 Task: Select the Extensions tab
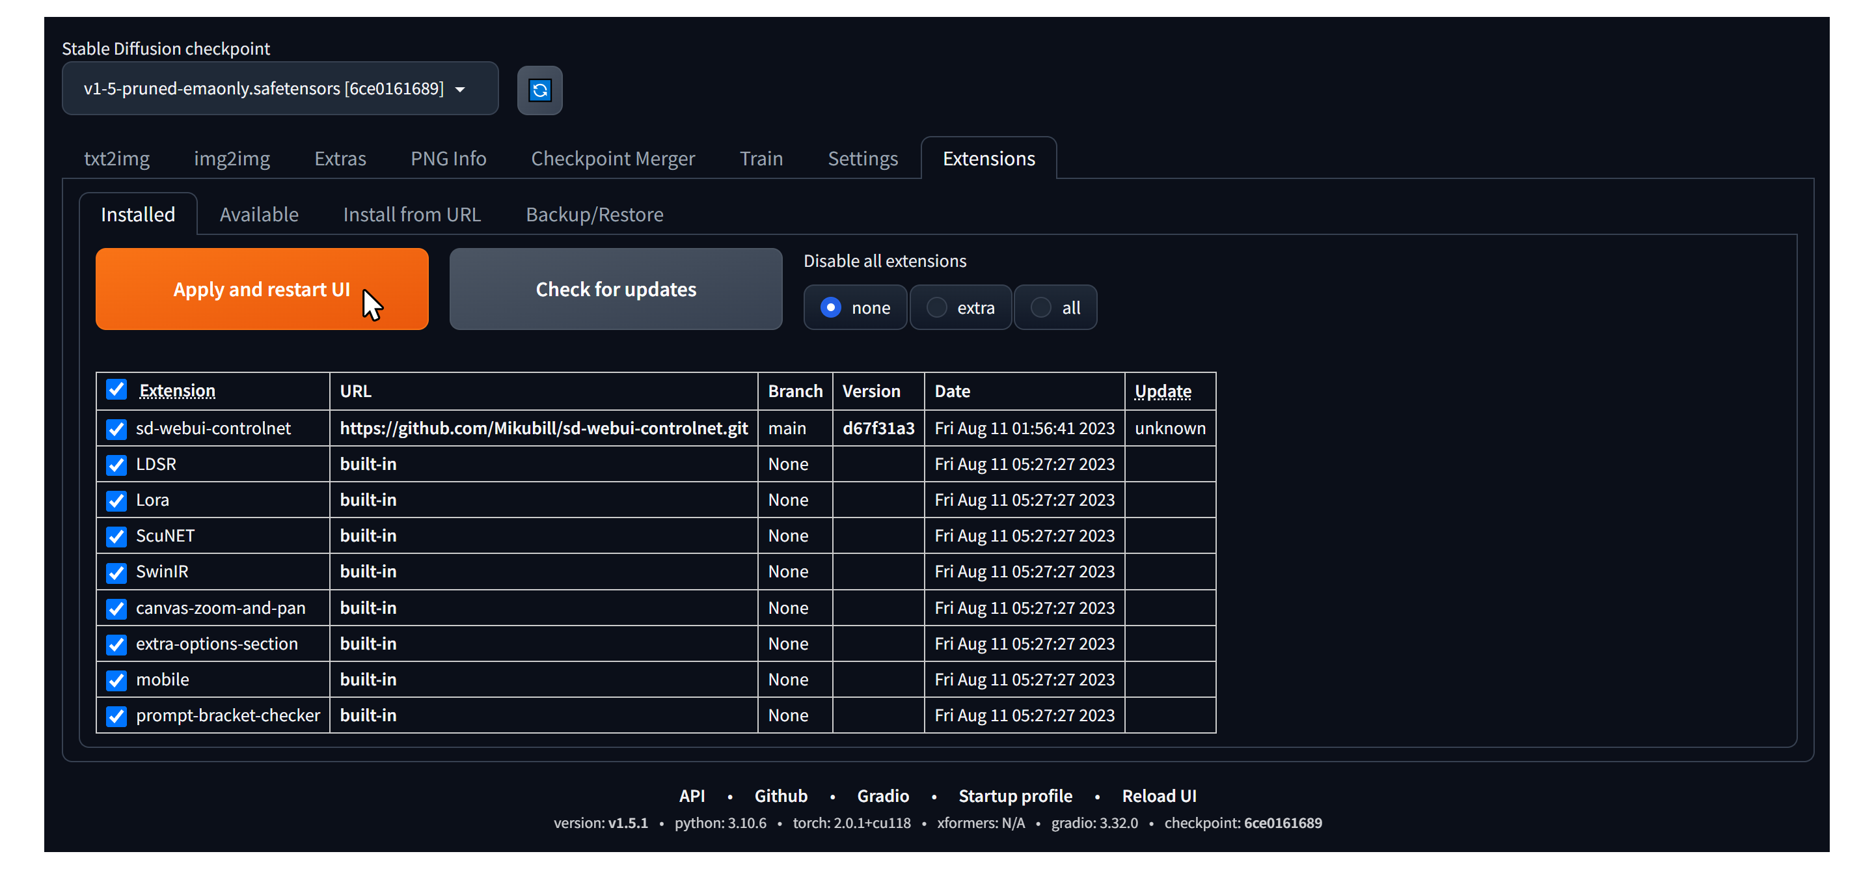point(988,158)
